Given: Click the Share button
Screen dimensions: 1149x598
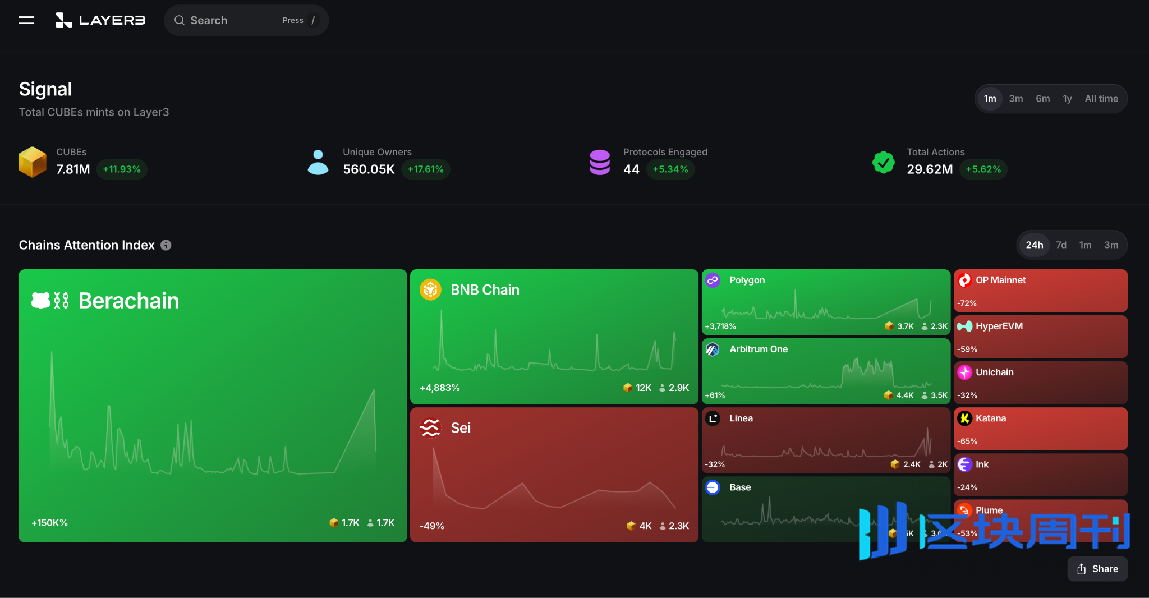Looking at the screenshot, I should (x=1097, y=569).
